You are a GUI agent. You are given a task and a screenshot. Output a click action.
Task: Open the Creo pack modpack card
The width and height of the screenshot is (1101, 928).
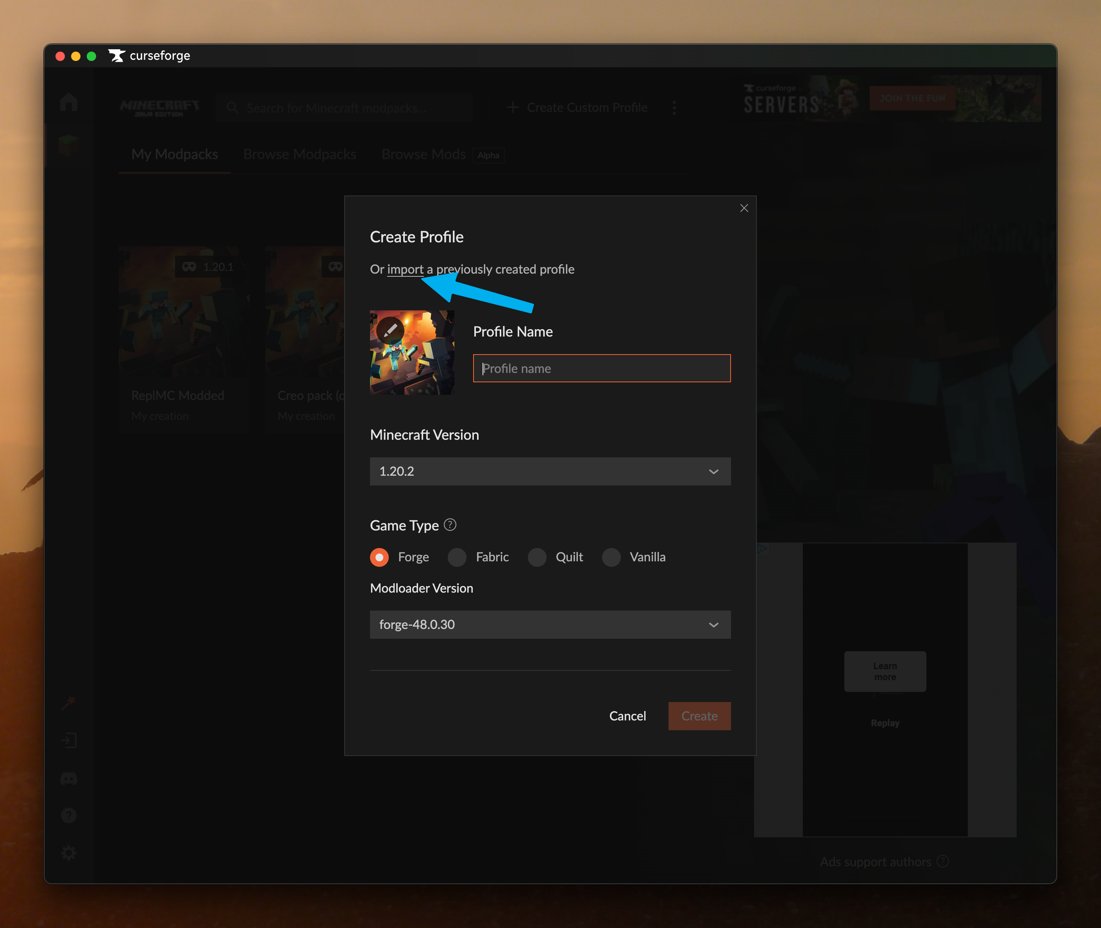[x=305, y=339]
